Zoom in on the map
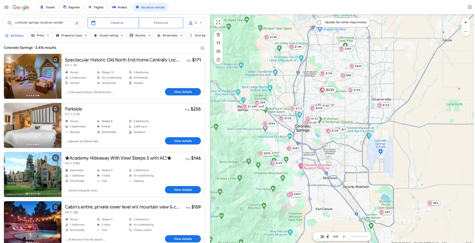Viewport: 475px width, 243px height. click(465, 23)
